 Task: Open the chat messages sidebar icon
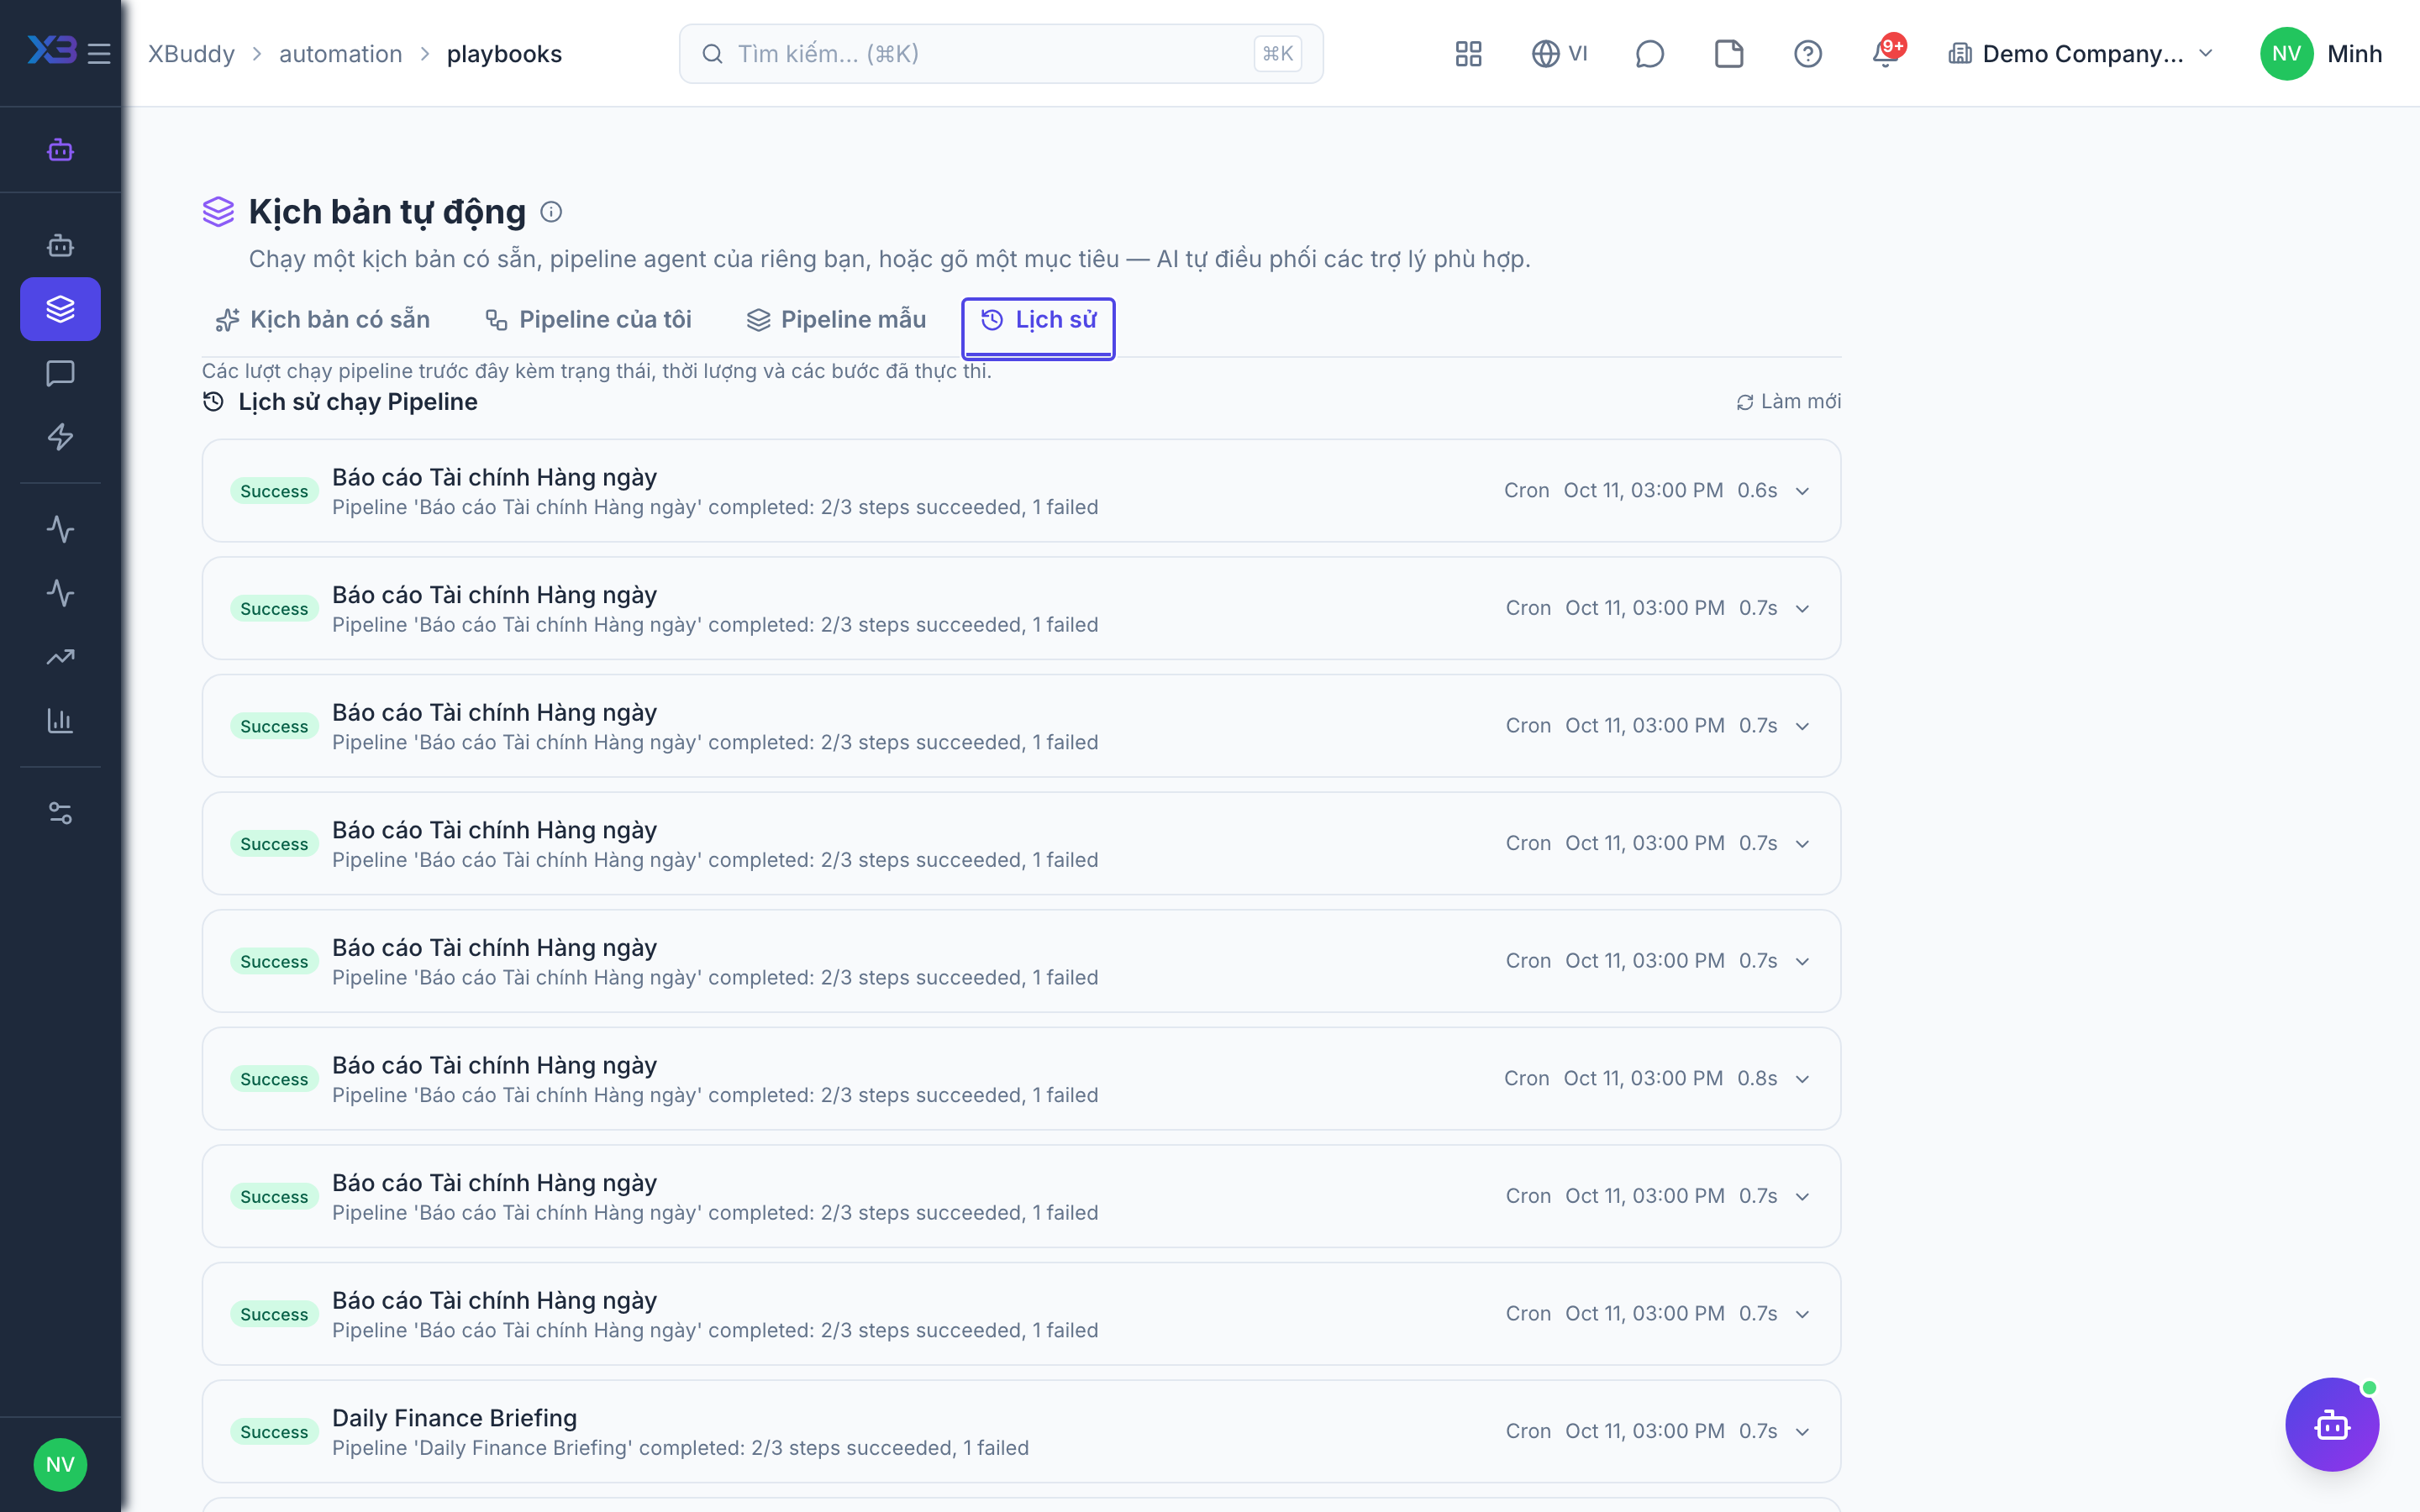click(x=60, y=373)
